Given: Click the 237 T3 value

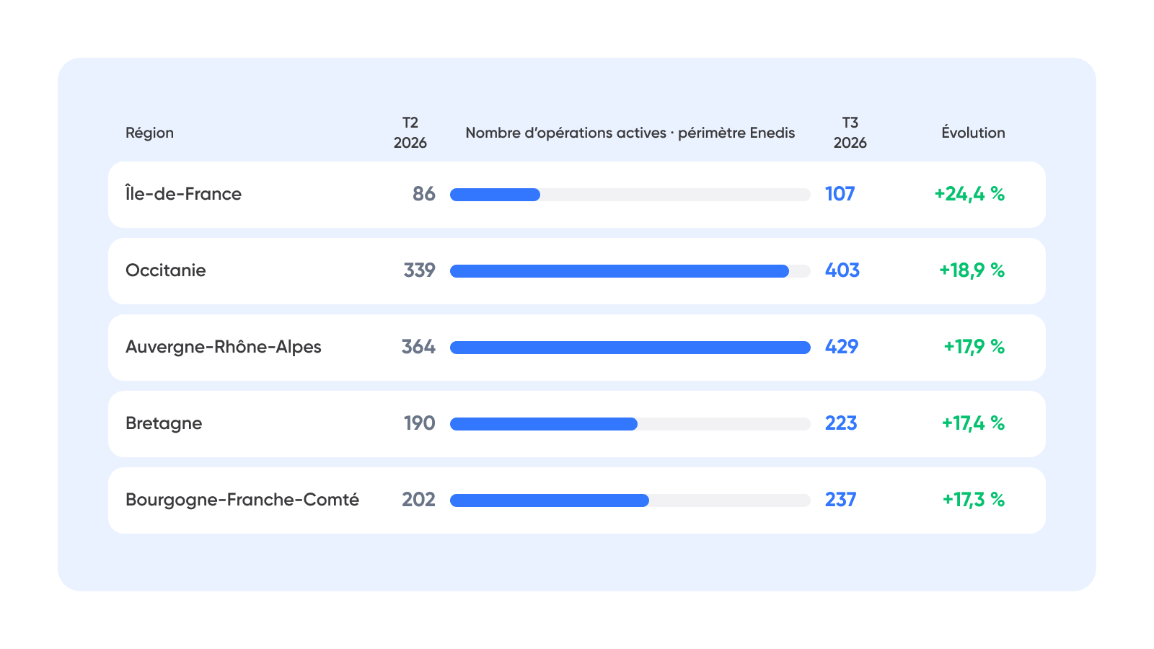Looking at the screenshot, I should pos(841,500).
